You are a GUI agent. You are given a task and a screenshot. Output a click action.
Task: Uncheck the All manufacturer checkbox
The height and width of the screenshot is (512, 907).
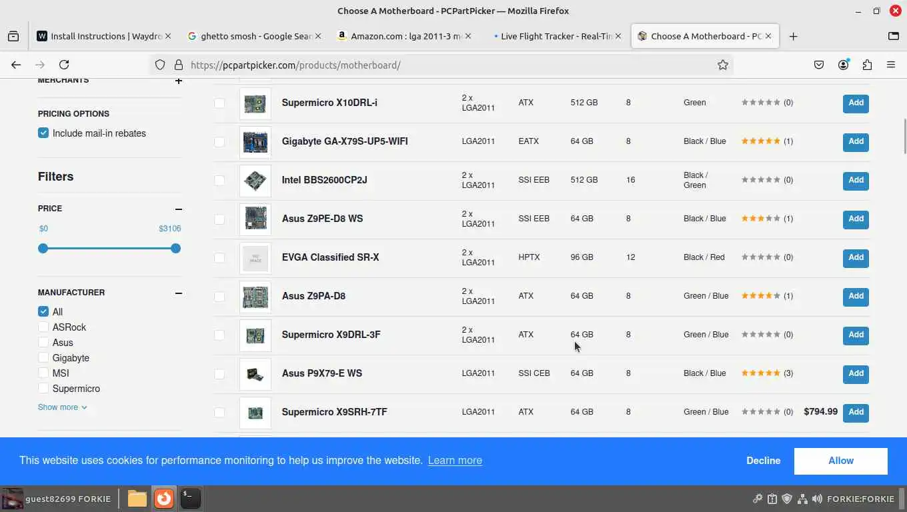click(43, 312)
